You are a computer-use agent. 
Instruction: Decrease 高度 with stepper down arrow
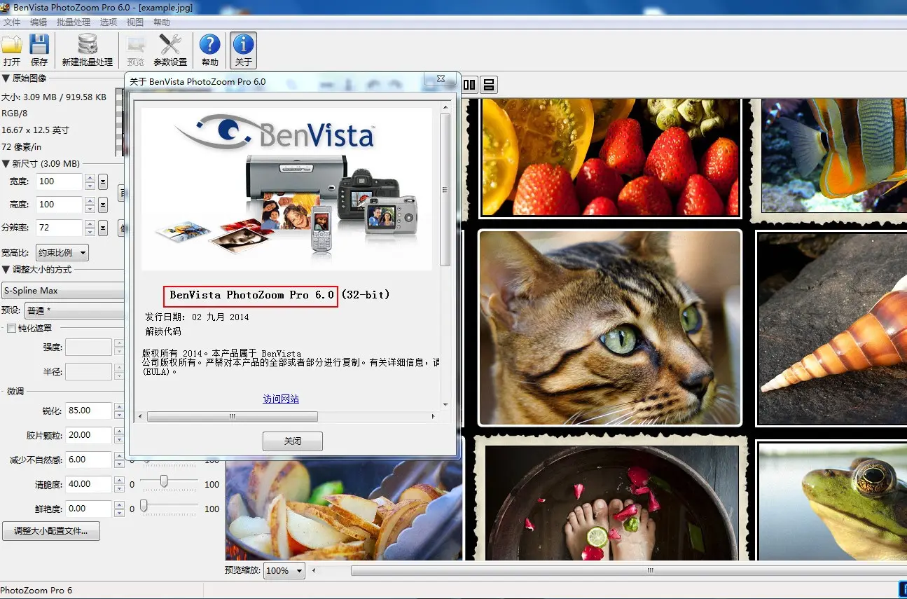[90, 209]
